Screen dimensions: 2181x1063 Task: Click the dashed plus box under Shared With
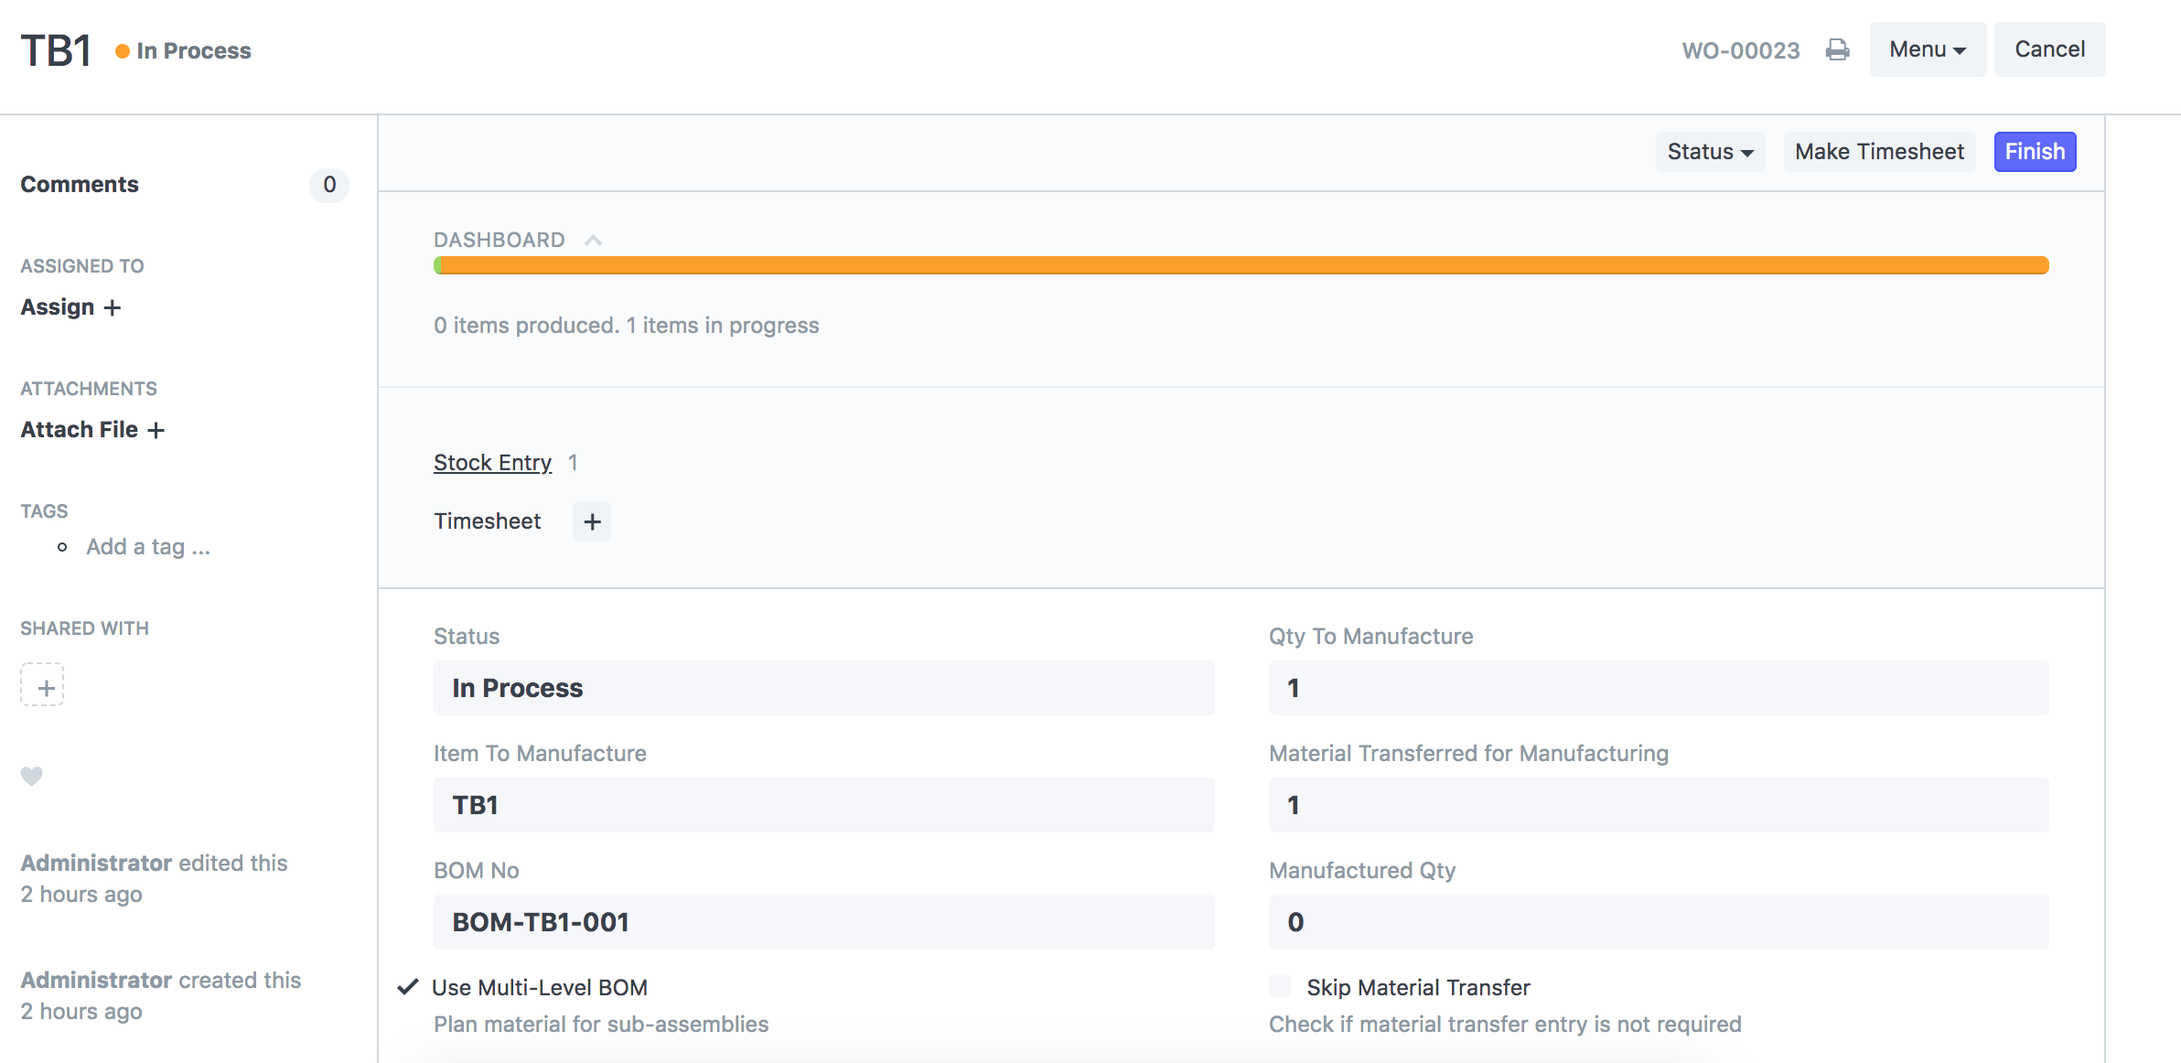(43, 686)
